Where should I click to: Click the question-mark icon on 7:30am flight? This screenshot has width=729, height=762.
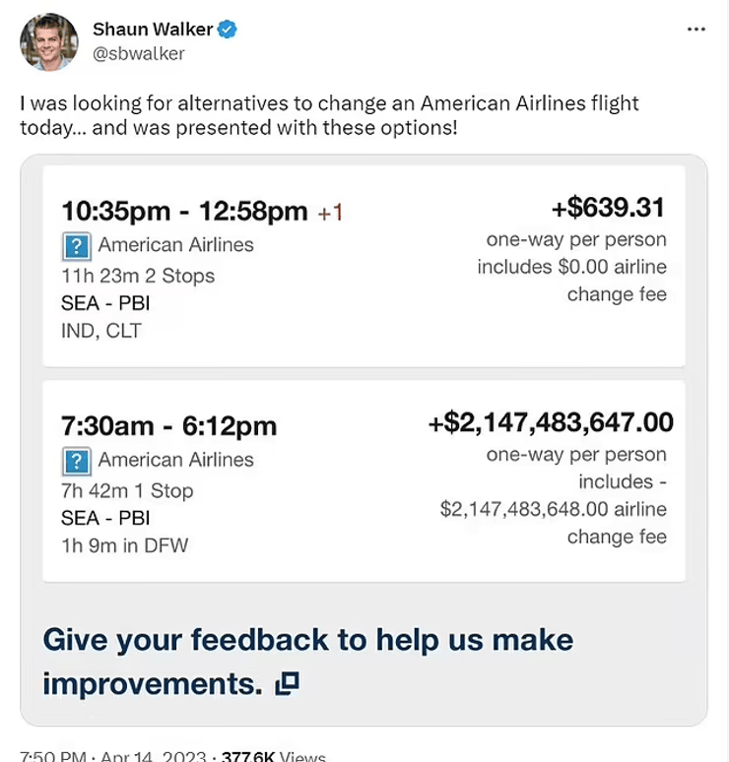[76, 461]
